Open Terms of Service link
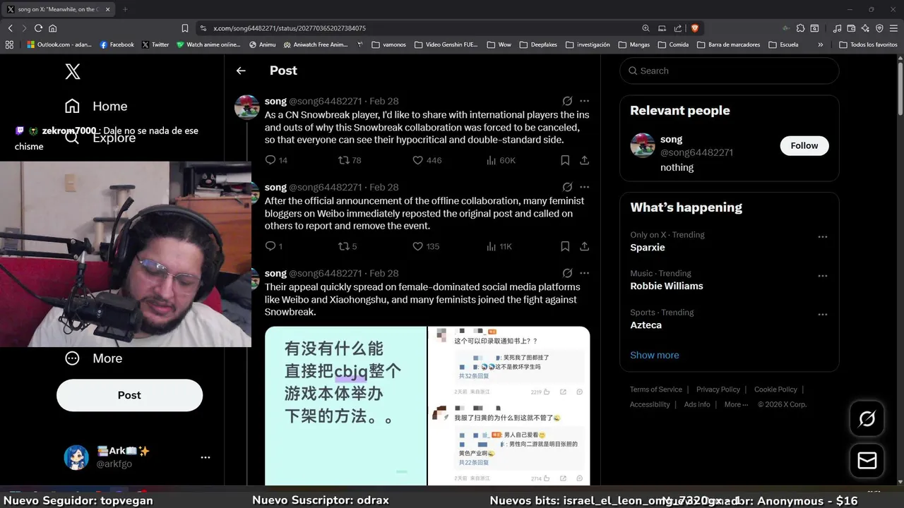This screenshot has width=904, height=508. (x=656, y=389)
